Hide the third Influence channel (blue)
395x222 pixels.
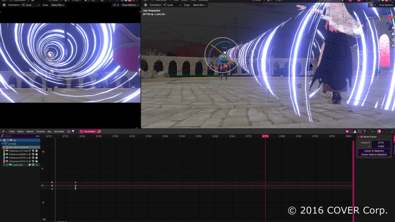point(7,158)
